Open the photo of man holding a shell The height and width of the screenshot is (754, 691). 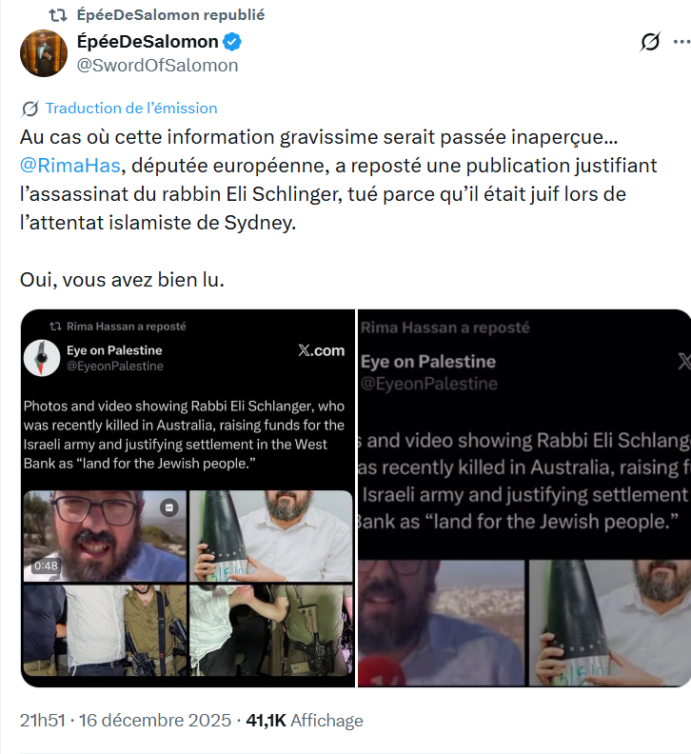[x=270, y=534]
